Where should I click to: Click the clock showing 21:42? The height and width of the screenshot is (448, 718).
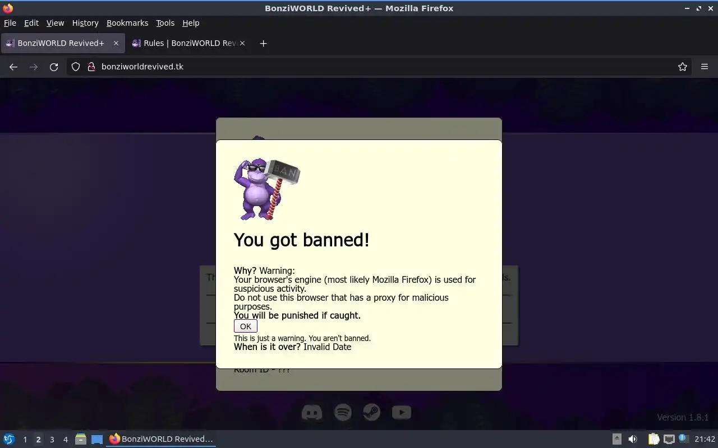[705, 439]
